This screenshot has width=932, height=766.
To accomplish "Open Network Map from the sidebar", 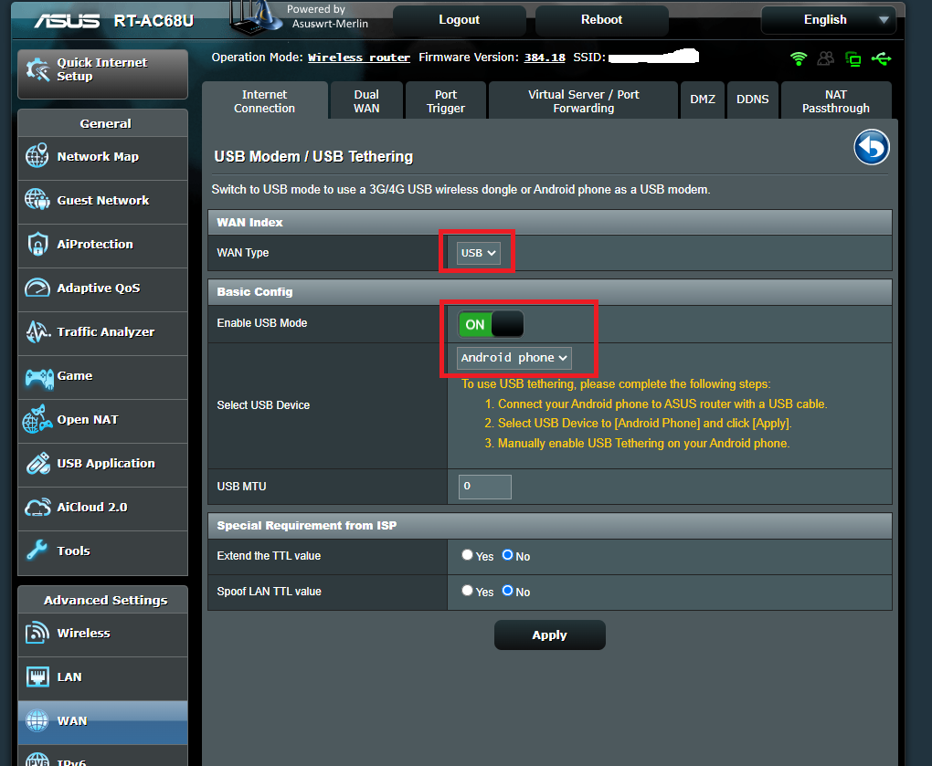I will [x=103, y=157].
